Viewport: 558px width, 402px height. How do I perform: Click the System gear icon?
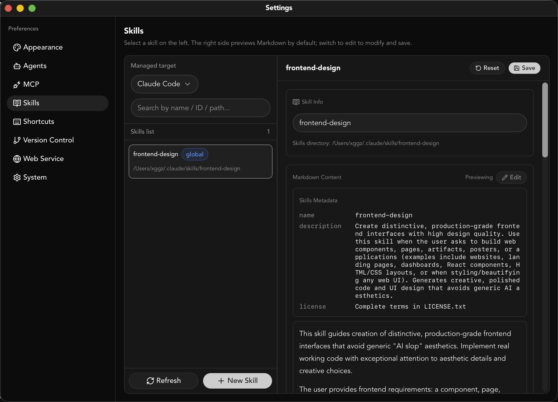pos(17,178)
